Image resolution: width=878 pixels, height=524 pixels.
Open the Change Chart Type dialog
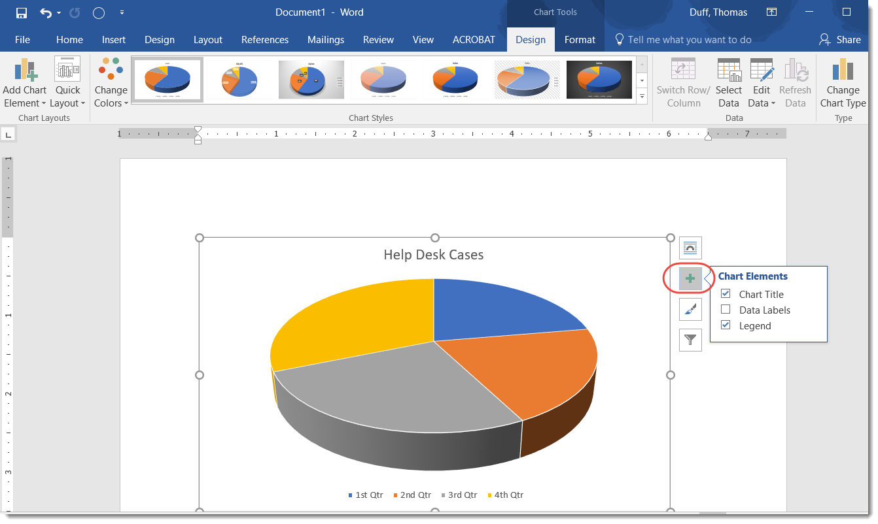[x=843, y=82]
